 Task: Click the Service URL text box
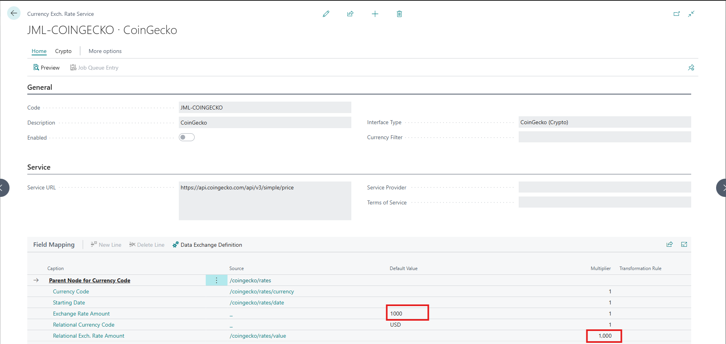[265, 201]
